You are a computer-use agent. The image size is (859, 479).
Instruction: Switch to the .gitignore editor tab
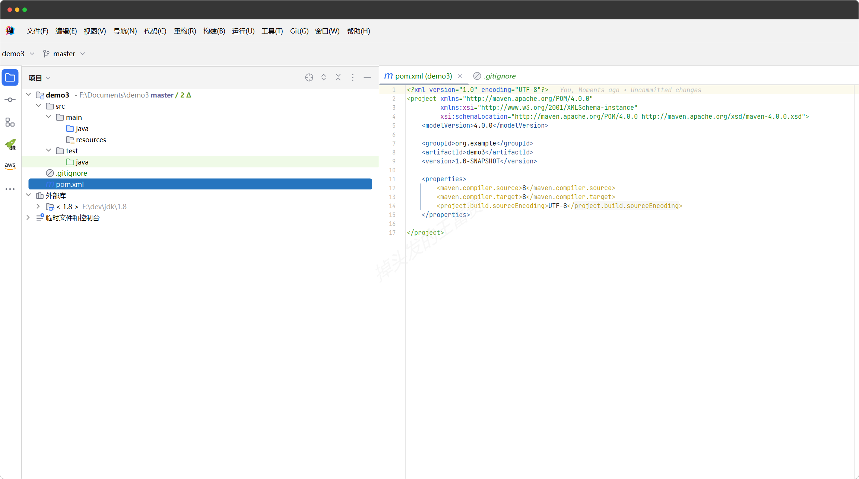[499, 76]
